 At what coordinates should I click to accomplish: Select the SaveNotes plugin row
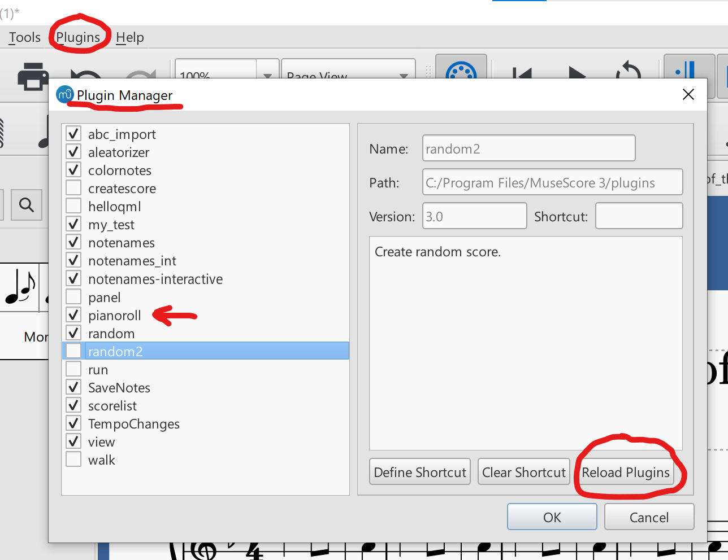pyautogui.click(x=206, y=388)
